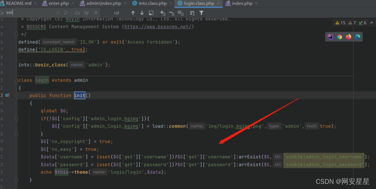Select the login.class.php tab
Screen dimensions: 376x189
[199, 4]
